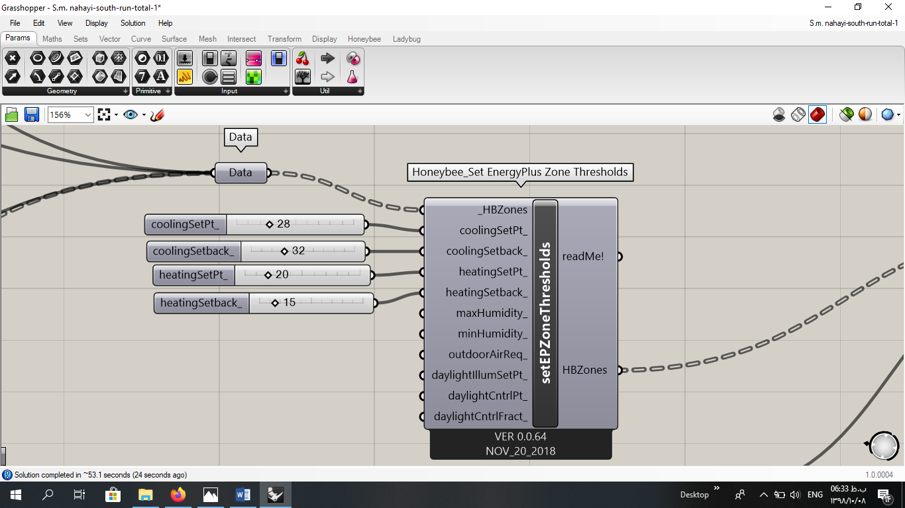This screenshot has width=905, height=508.
Task: Add the yellow Graph Mapper input
Action: [x=185, y=77]
